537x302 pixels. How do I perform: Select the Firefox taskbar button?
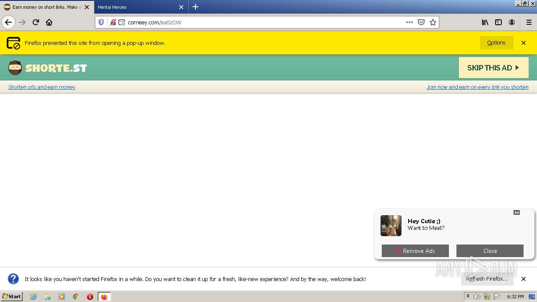pos(104,297)
